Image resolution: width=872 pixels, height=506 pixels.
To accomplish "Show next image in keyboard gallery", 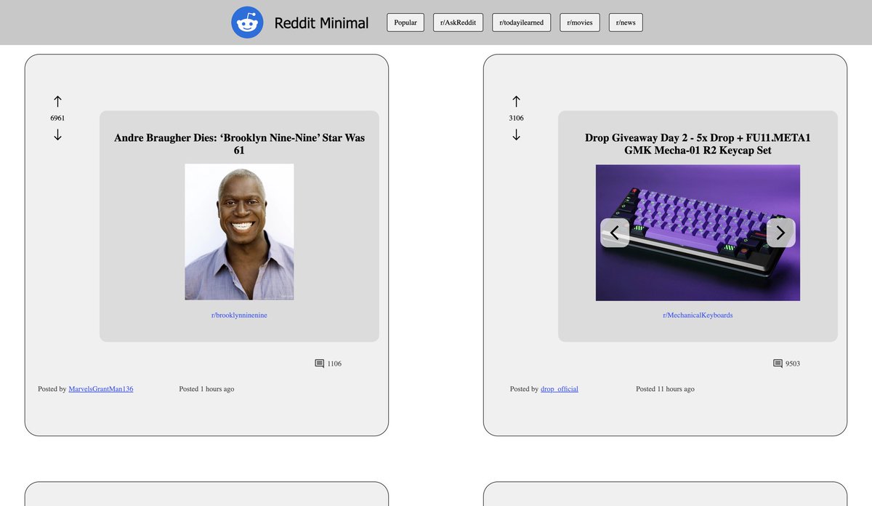I will click(781, 233).
